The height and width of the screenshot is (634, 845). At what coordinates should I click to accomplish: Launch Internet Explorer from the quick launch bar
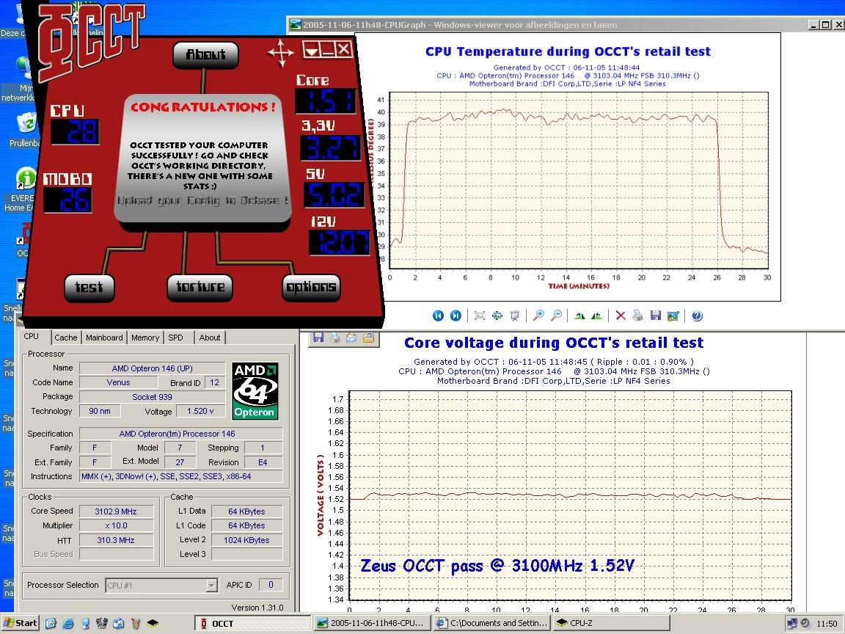[68, 623]
